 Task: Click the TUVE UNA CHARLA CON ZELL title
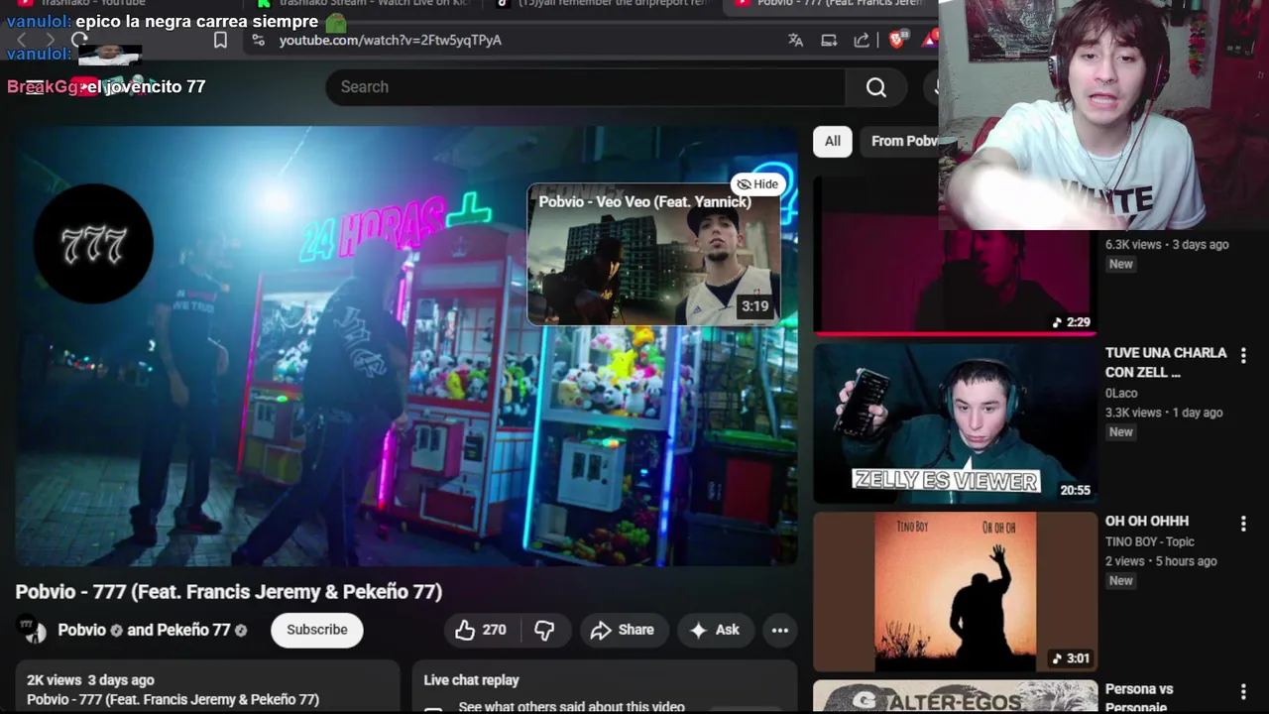1166,363
